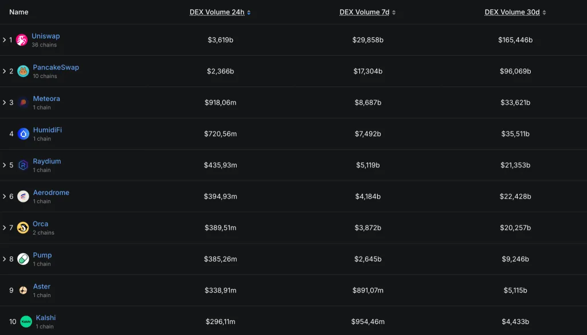Click the PancakeSwap bunny logo icon
Screen dimensions: 587x335
(23, 71)
